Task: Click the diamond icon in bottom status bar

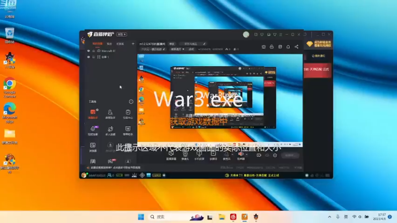Action: click(142, 175)
